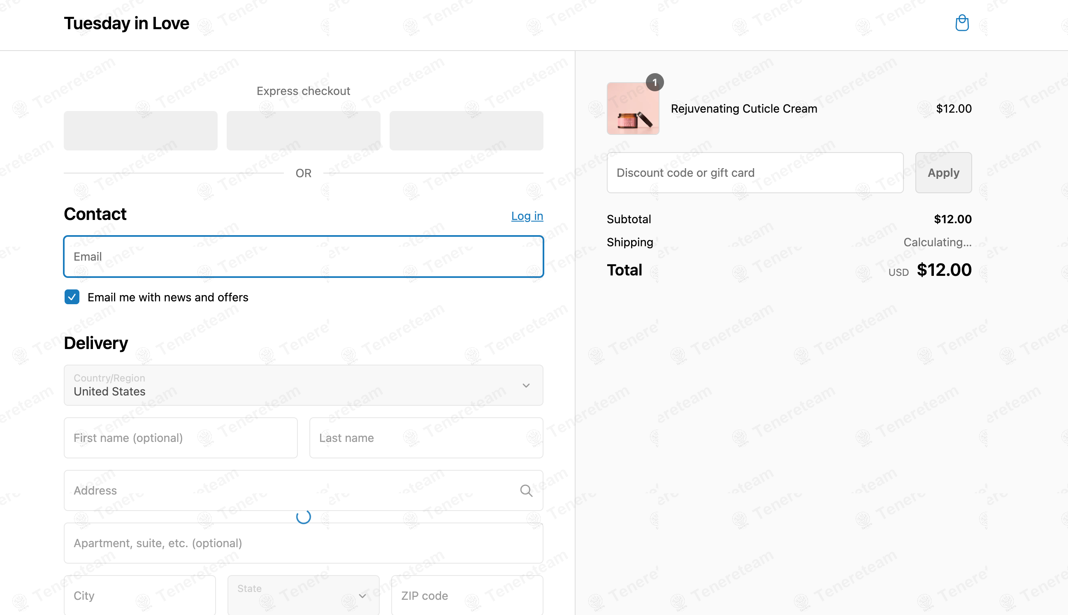Image resolution: width=1068 pixels, height=615 pixels.
Task: Open the shopping bag cart icon
Action: (x=962, y=23)
